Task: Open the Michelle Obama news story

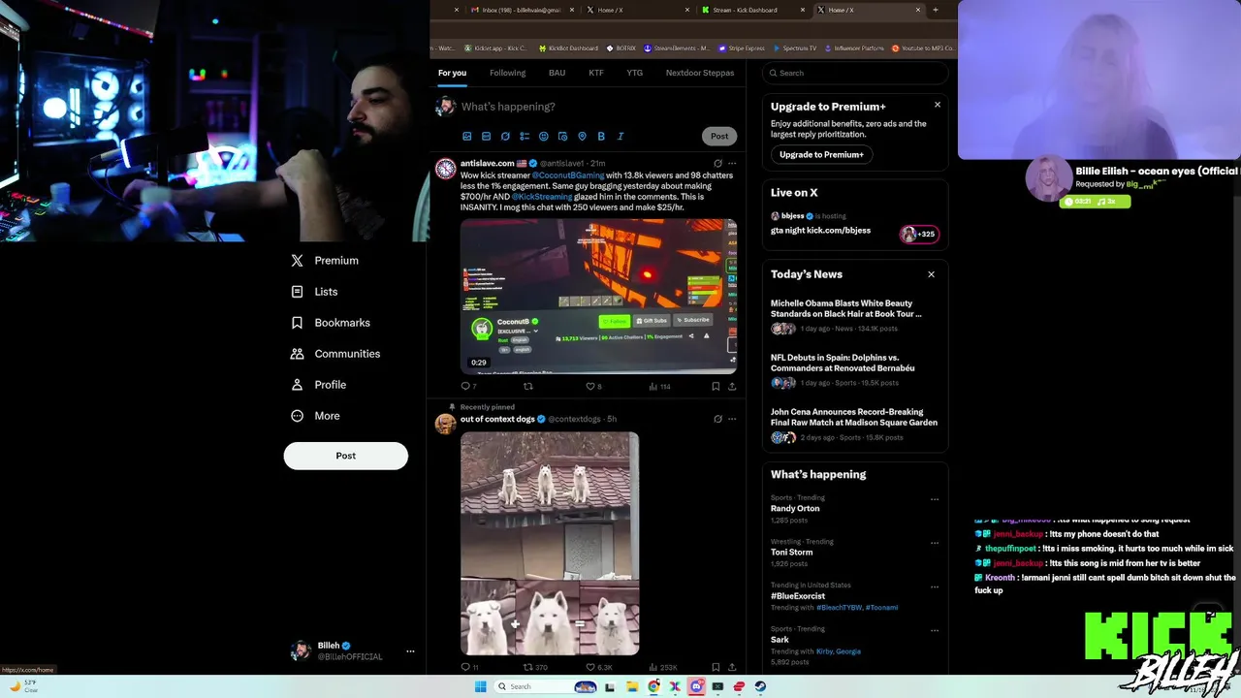Action: pos(854,315)
